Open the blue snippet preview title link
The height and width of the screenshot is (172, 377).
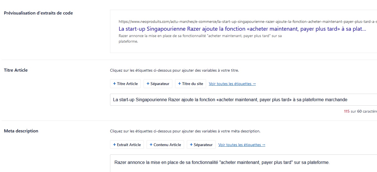point(242,29)
